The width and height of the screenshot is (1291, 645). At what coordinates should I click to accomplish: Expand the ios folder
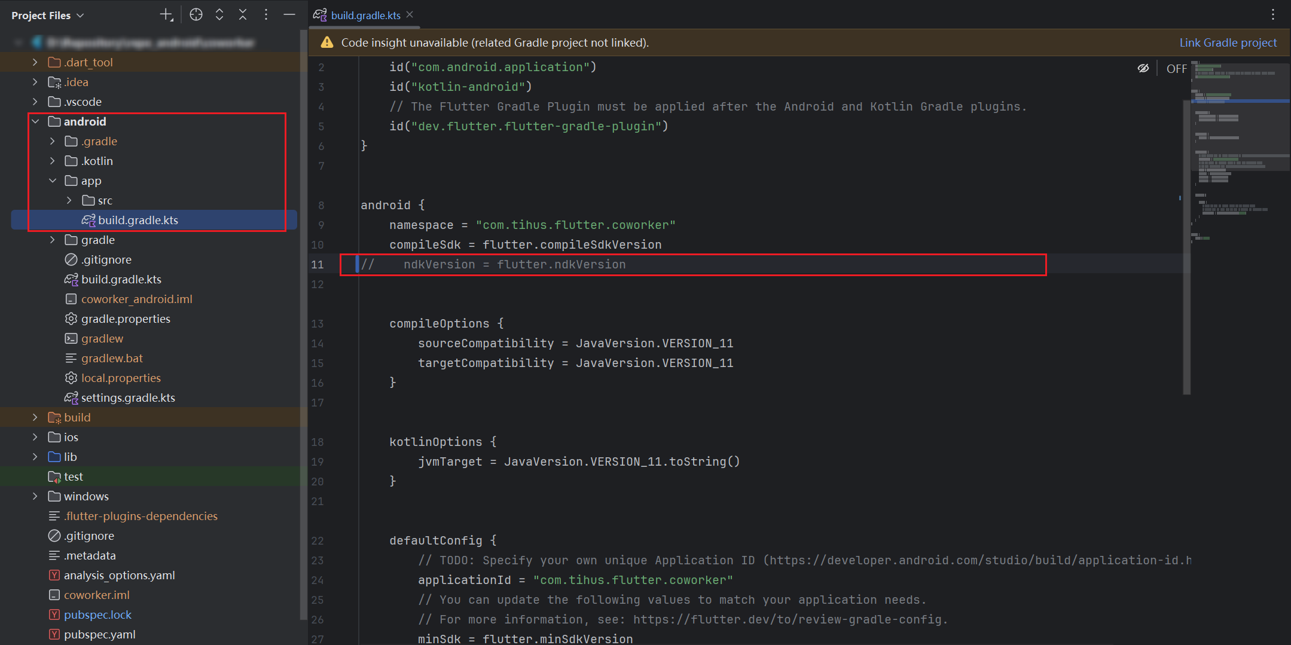point(35,437)
